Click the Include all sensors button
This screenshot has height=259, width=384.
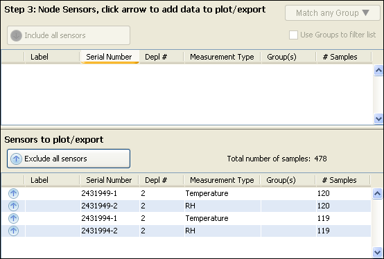69,35
